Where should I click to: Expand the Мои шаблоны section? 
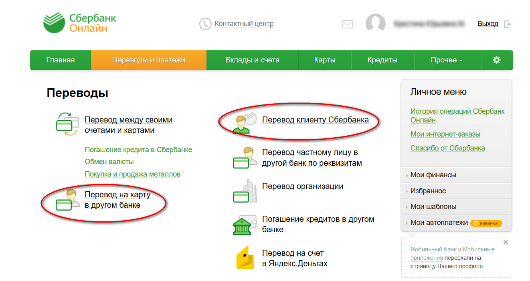[x=433, y=207]
